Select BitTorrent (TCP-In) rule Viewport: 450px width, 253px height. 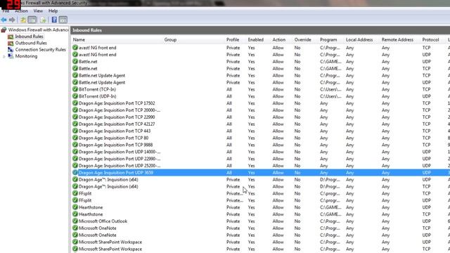(x=97, y=89)
